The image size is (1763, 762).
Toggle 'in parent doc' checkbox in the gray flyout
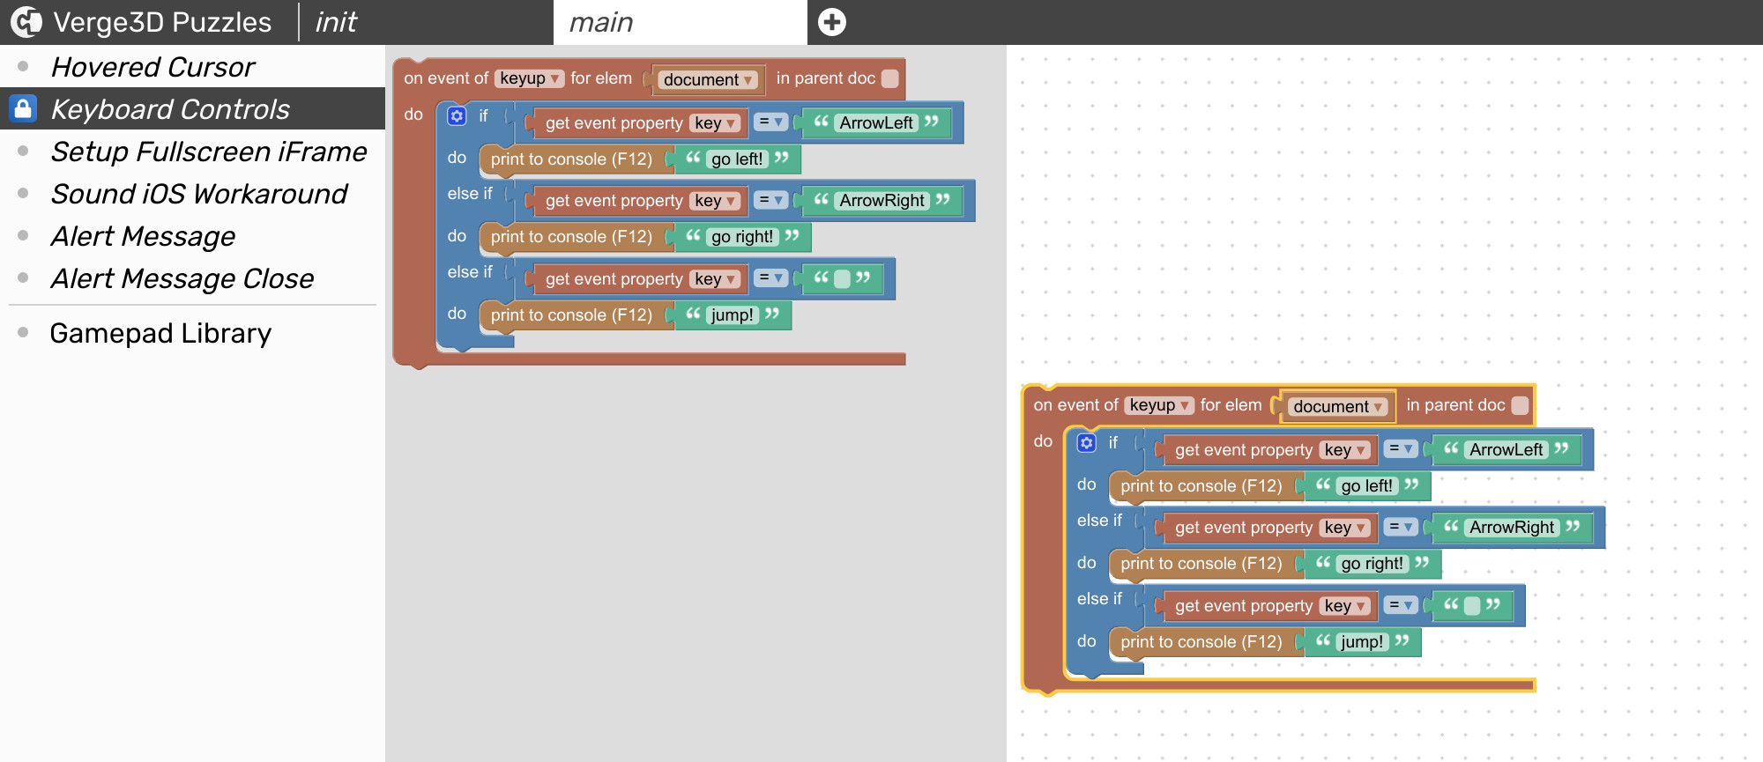tap(890, 78)
